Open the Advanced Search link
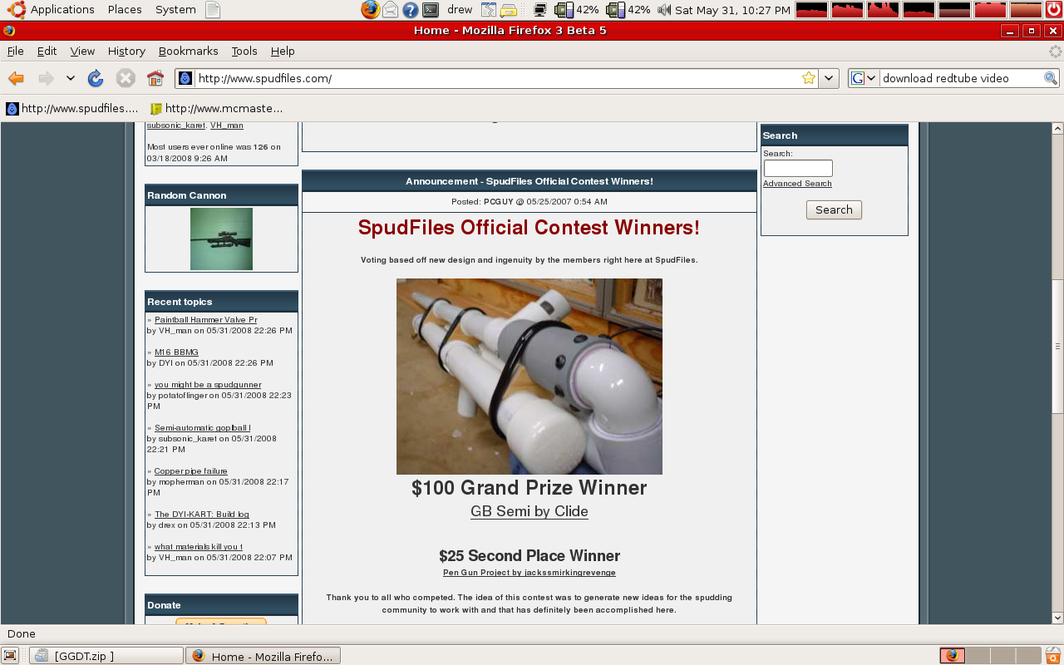This screenshot has height=665, width=1064. pyautogui.click(x=797, y=184)
